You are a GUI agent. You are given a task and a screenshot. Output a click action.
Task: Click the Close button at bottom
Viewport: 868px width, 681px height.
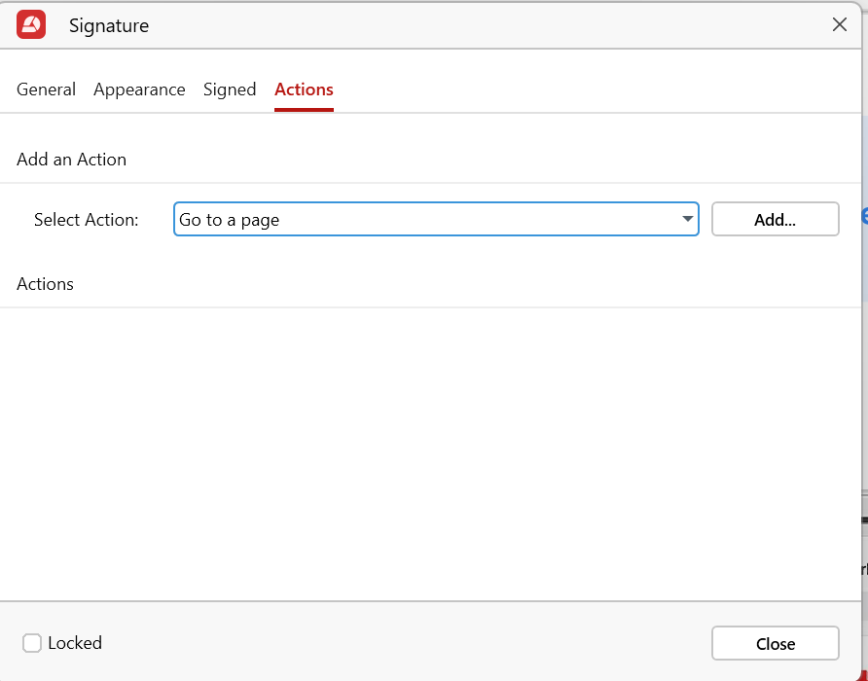[x=775, y=644]
